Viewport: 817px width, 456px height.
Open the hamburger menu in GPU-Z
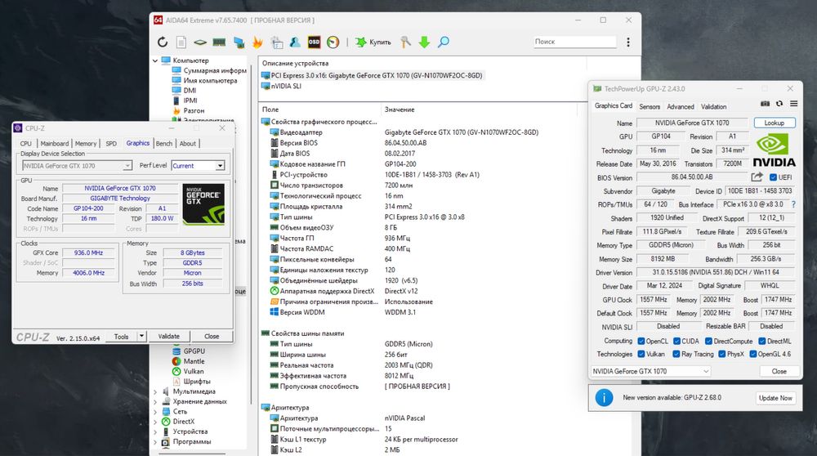click(x=793, y=104)
